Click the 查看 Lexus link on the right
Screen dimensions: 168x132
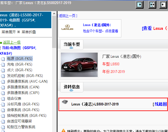(x=155, y=28)
